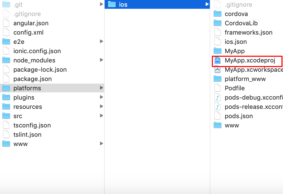283x194 pixels.
Task: Click the platform_www folder icon
Action: point(218,79)
